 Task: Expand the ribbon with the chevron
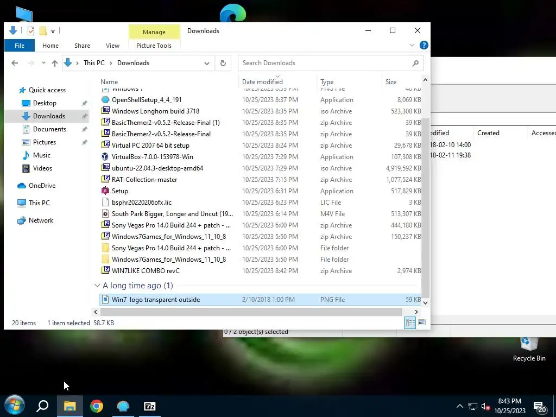(412, 46)
